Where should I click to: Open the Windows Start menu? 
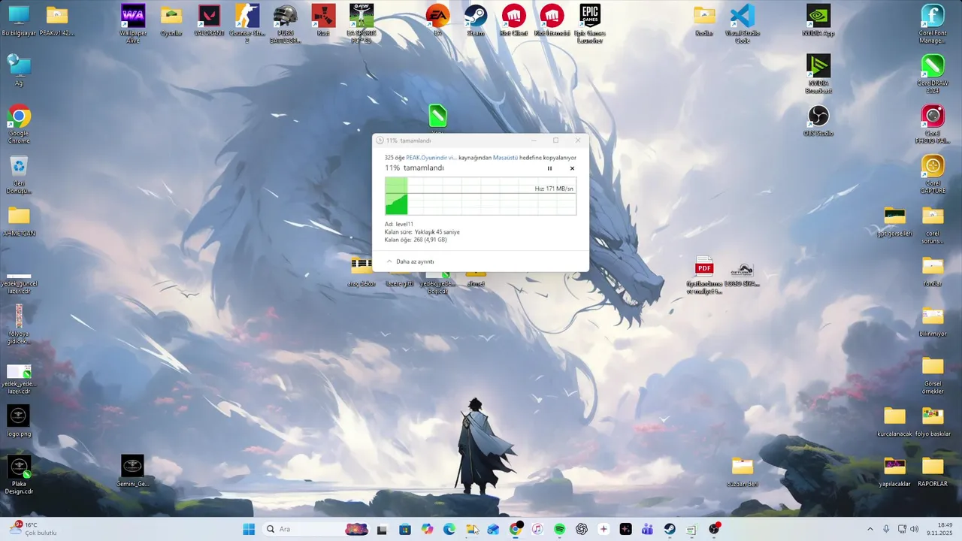tap(249, 529)
